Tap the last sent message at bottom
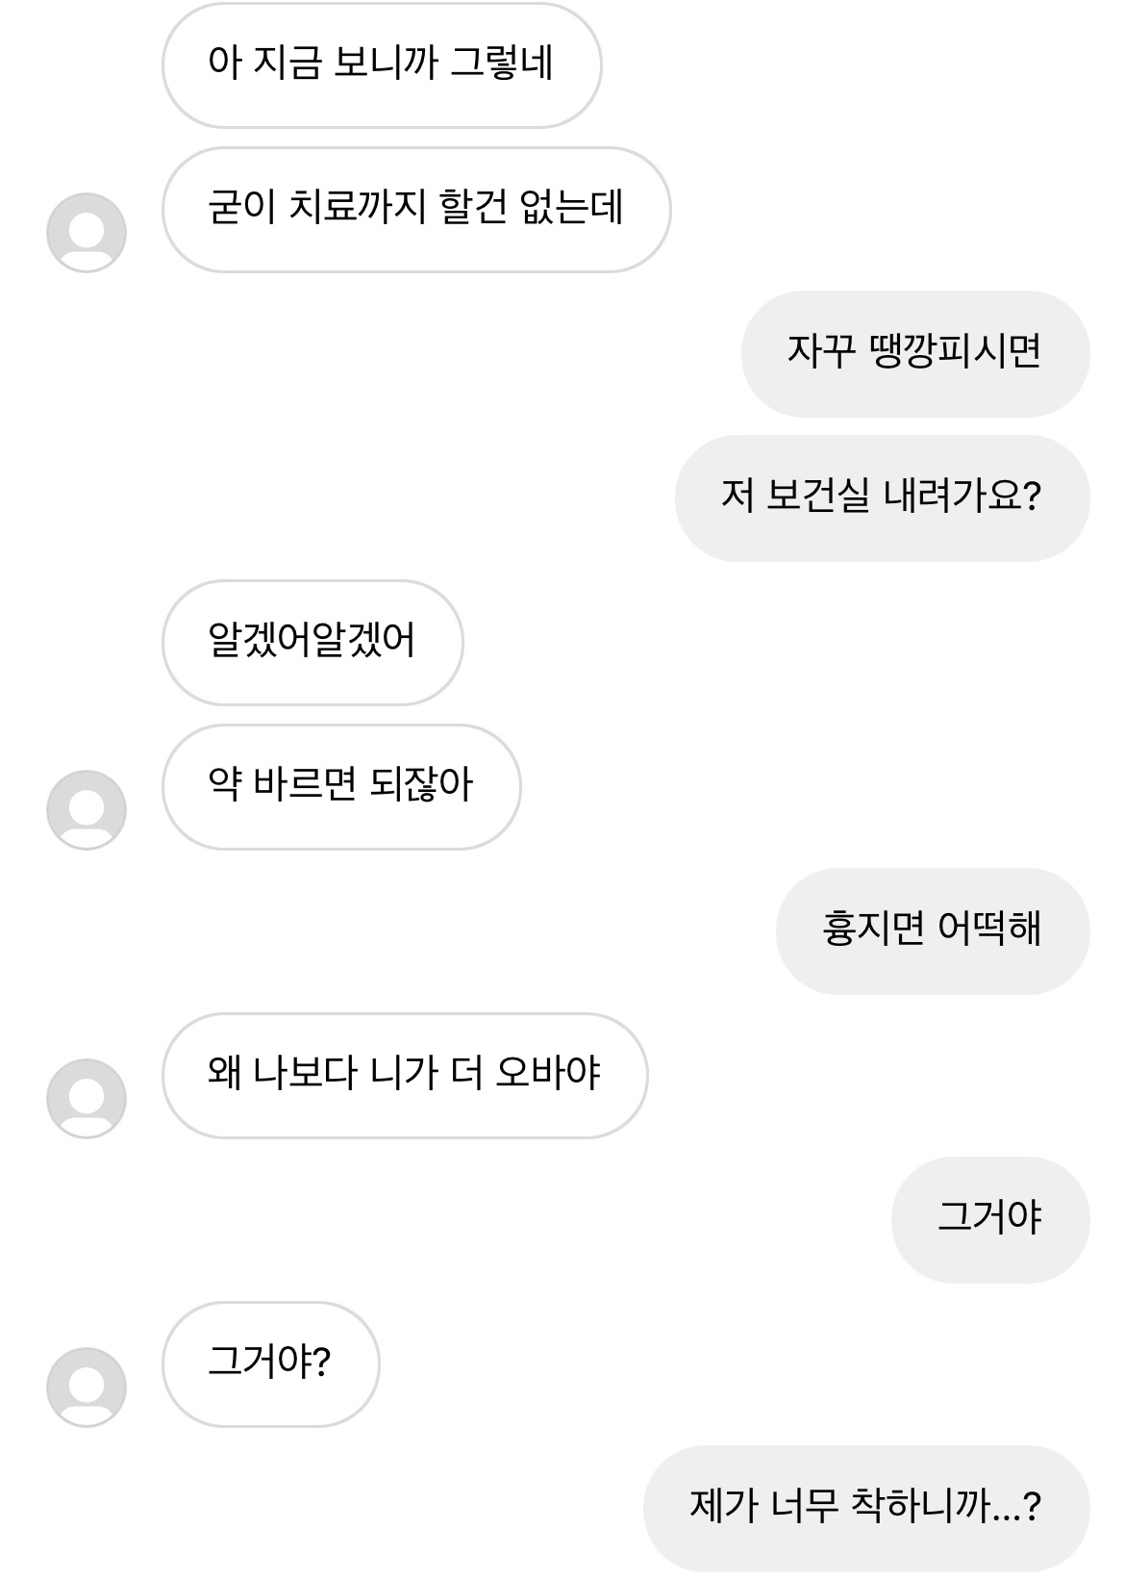 pyautogui.click(x=865, y=1508)
